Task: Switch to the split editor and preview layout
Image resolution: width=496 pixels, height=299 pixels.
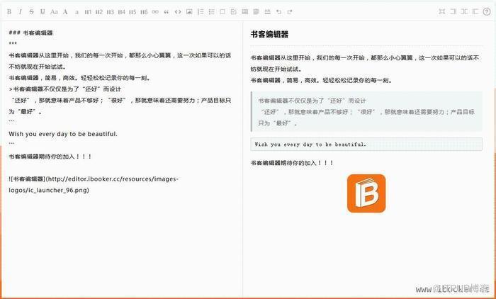Action: tap(464, 12)
